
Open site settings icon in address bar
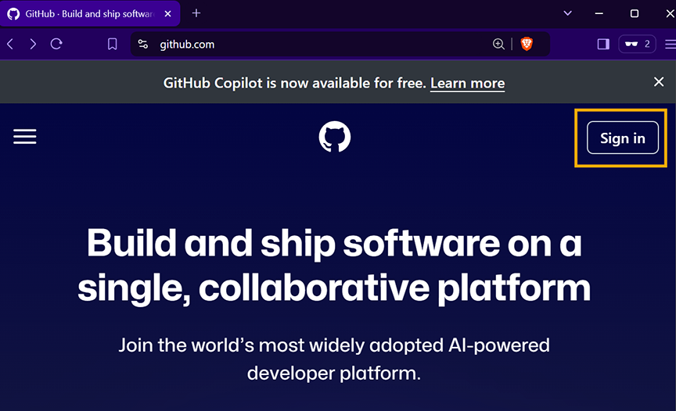(142, 44)
